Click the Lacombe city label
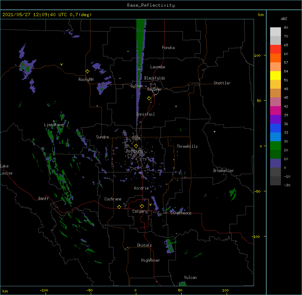 tap(158, 67)
